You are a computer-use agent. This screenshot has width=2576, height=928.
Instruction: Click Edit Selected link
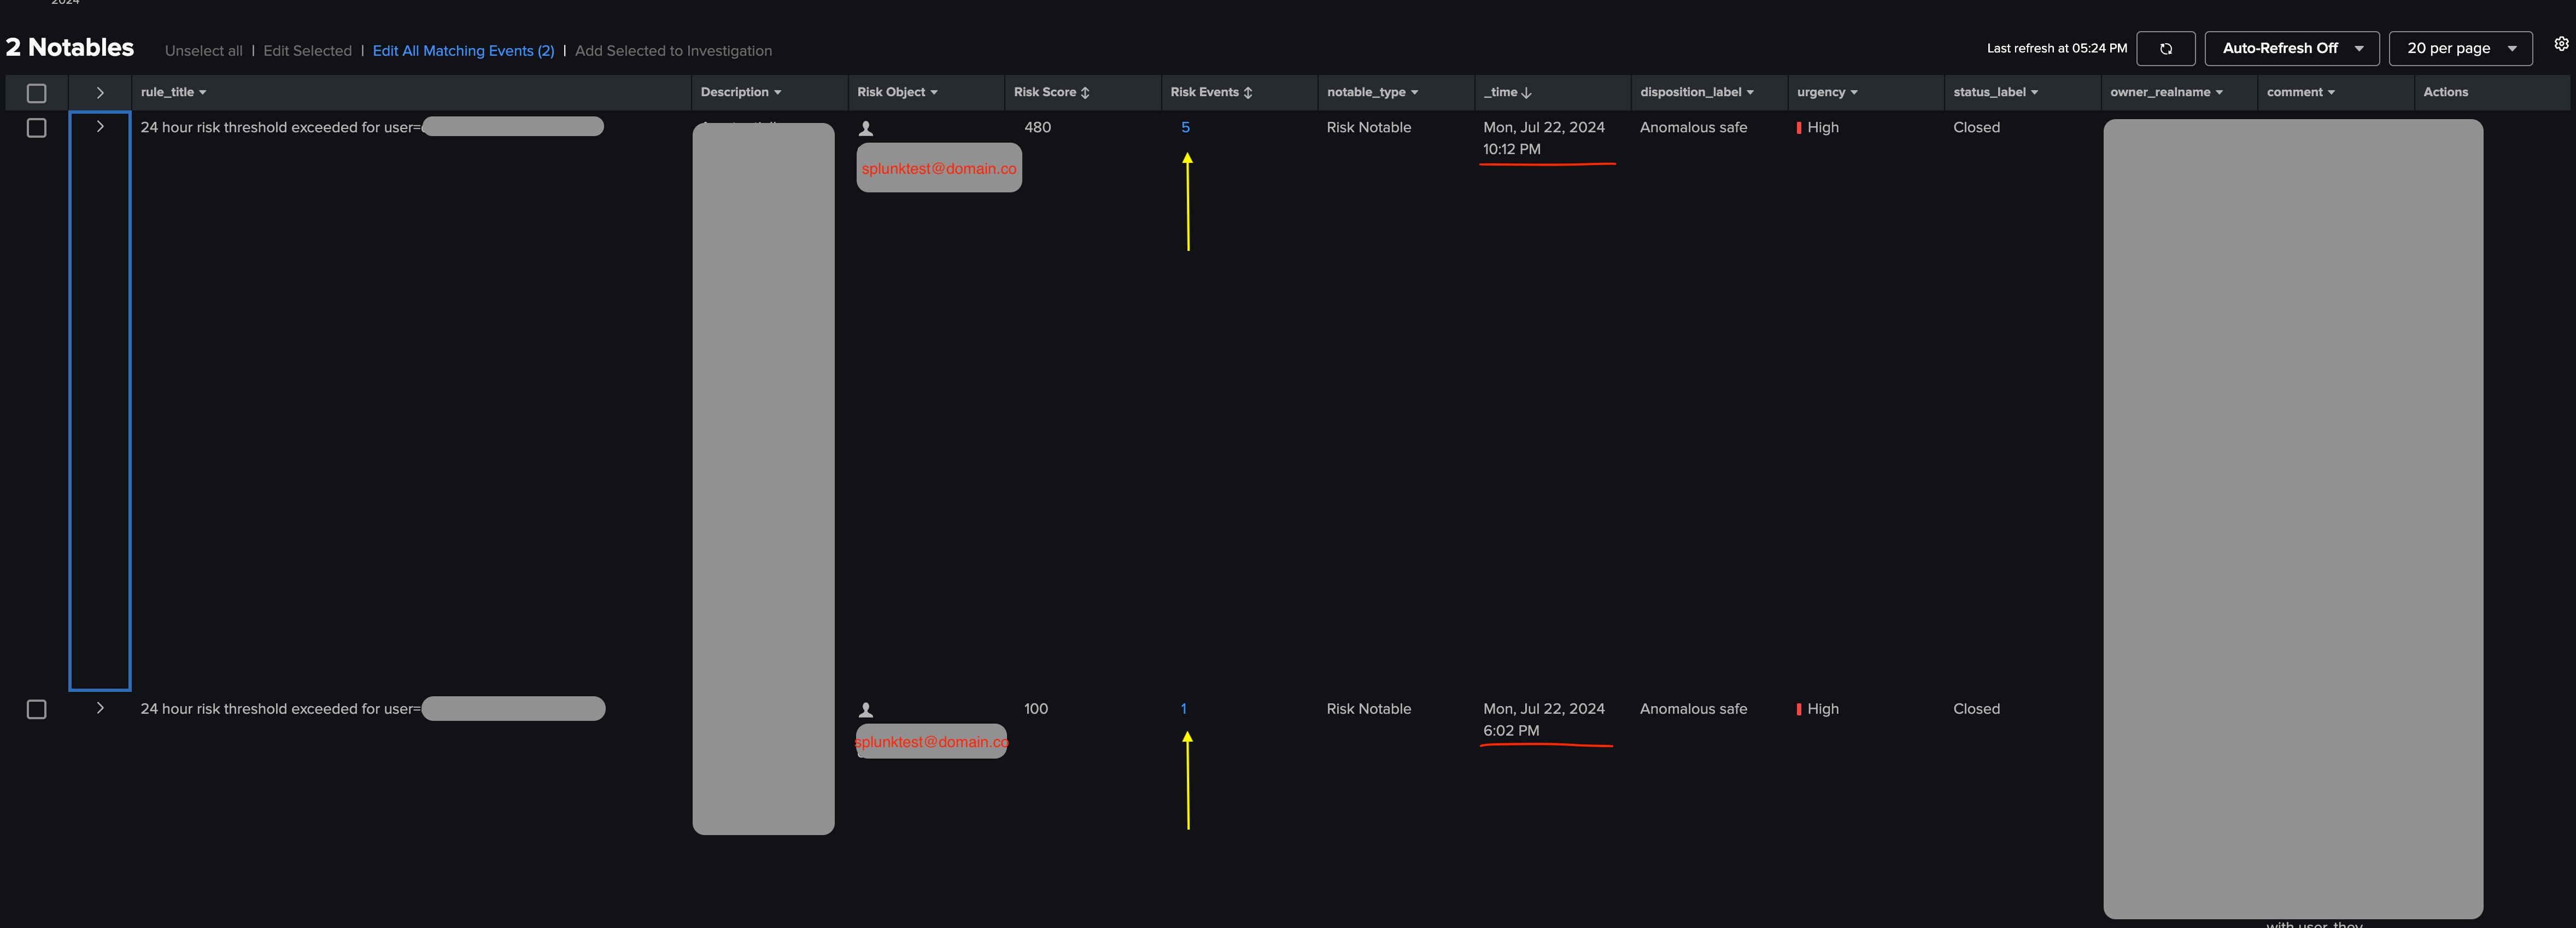[x=307, y=51]
